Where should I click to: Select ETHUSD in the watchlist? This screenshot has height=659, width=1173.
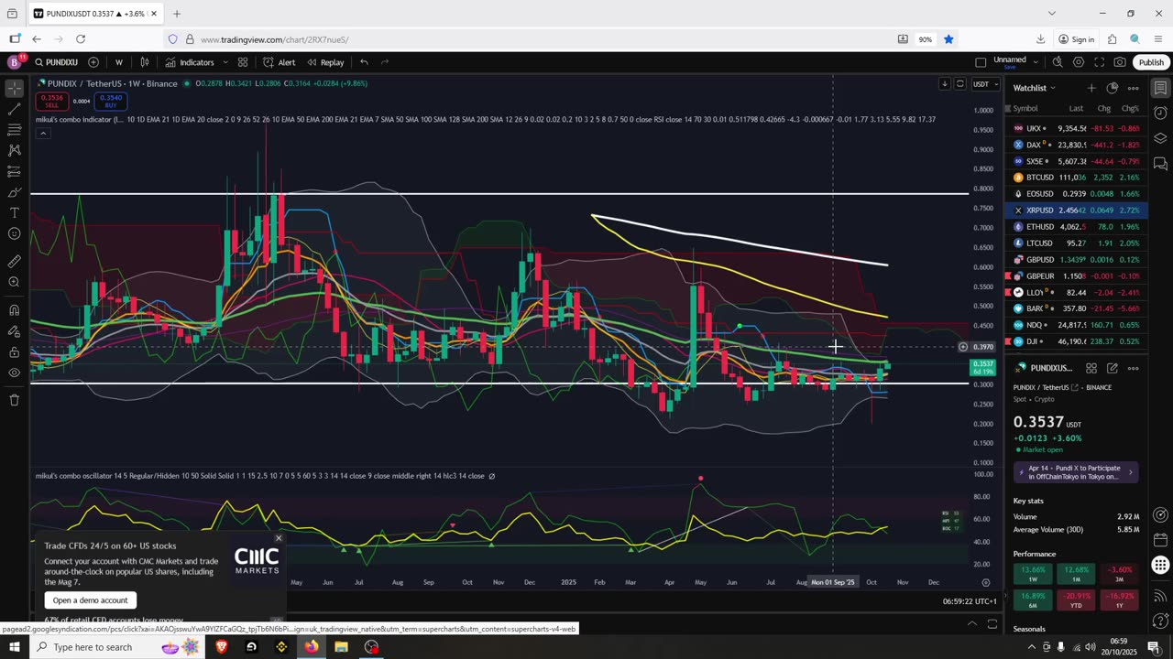pos(1076,227)
